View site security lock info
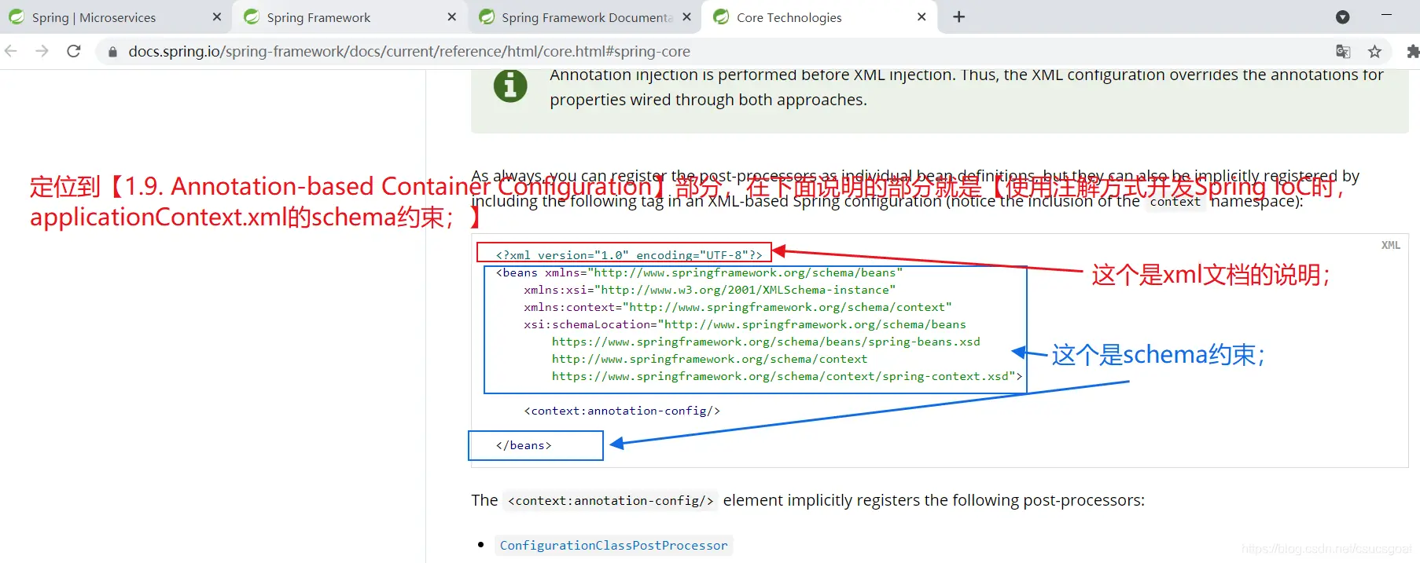Screen dimensions: 1420x563 112,52
